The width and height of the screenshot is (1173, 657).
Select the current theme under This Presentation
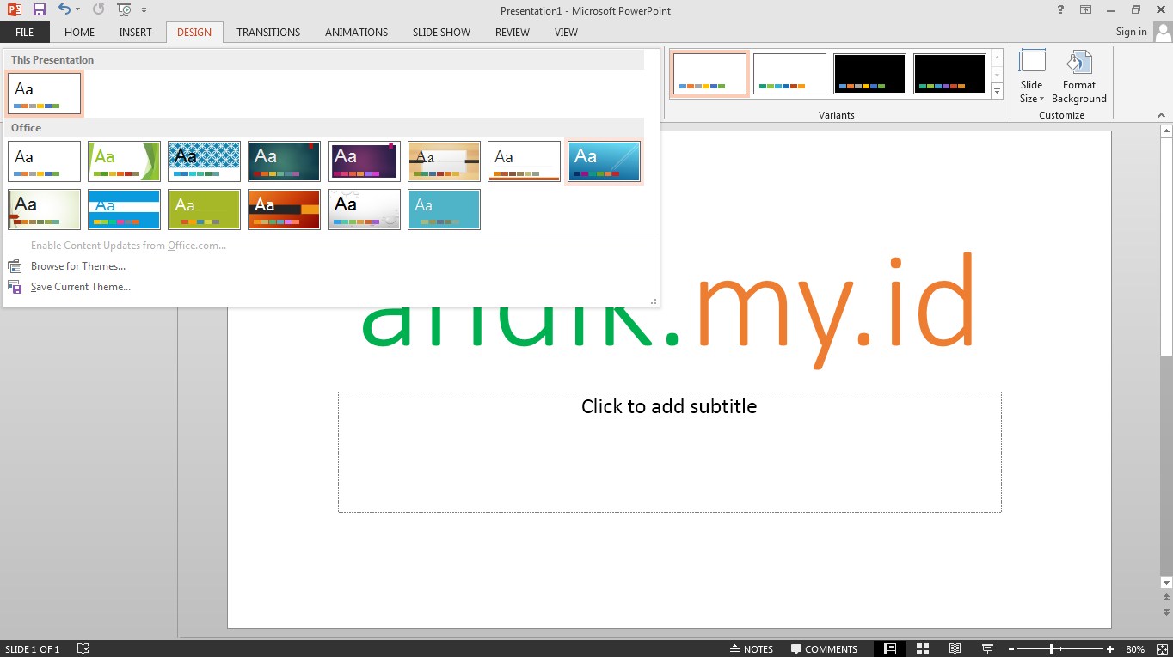click(x=44, y=94)
